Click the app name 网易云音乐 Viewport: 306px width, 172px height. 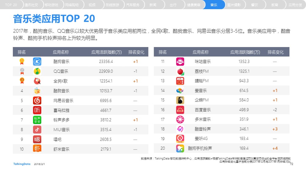(63, 101)
